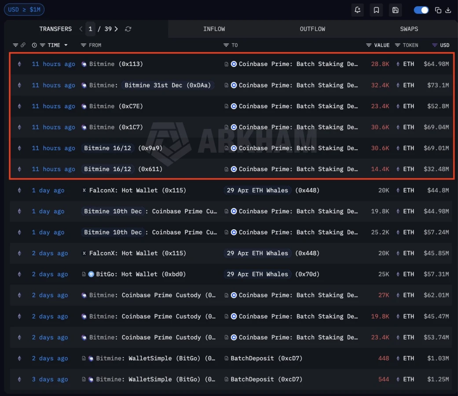Select the TRANSFERS tab
458x396 pixels.
click(x=55, y=29)
